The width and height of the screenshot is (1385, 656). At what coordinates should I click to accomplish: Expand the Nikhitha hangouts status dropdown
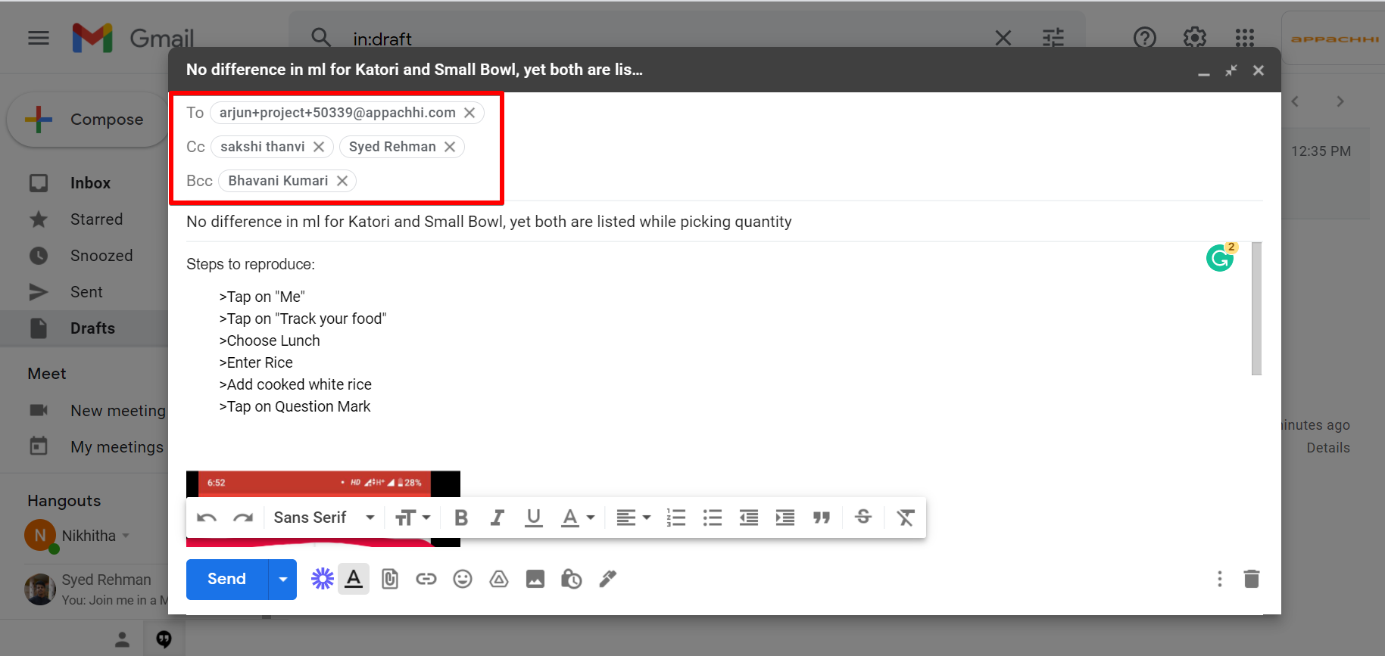(x=126, y=536)
